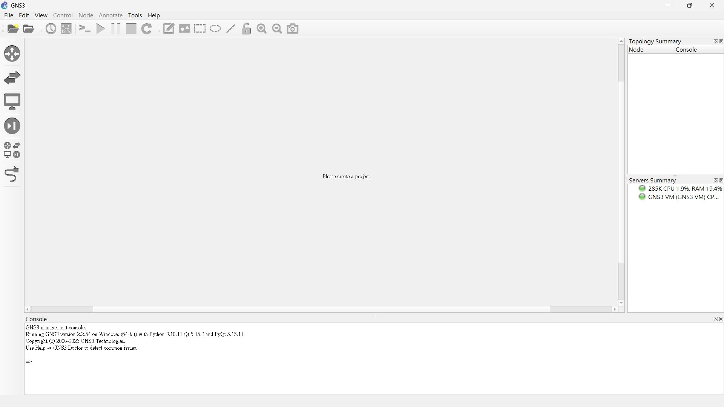Click the zoom in magnifier icon
The width and height of the screenshot is (724, 407).
pyautogui.click(x=262, y=29)
